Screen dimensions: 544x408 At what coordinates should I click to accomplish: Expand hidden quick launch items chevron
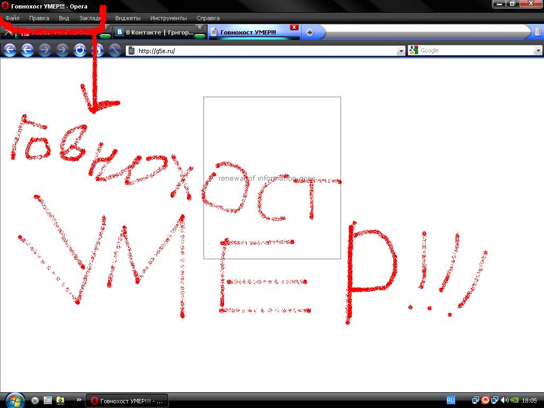tap(79, 400)
